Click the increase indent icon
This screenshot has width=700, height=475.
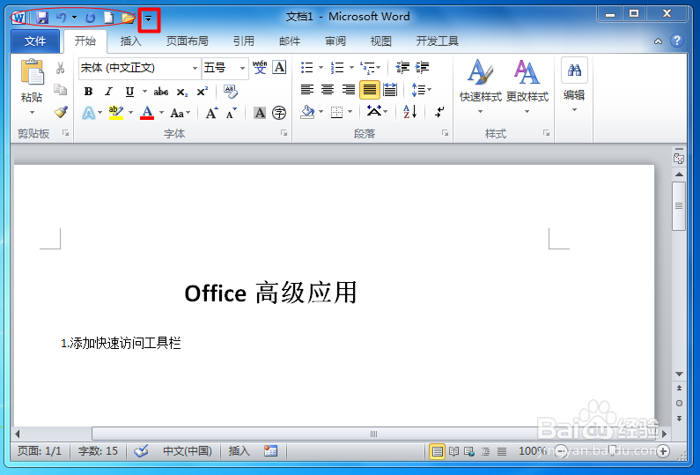click(422, 68)
